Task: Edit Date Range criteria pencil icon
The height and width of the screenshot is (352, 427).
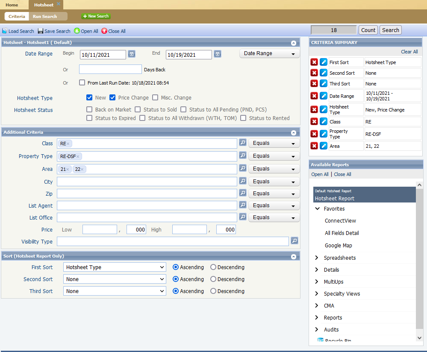Action: pos(323,96)
